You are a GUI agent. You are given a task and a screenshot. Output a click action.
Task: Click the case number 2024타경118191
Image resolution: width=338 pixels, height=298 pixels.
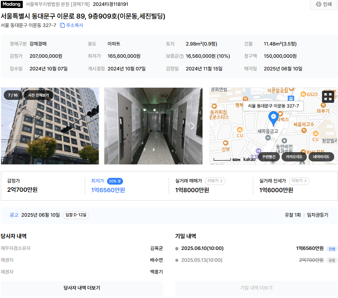click(x=110, y=4)
